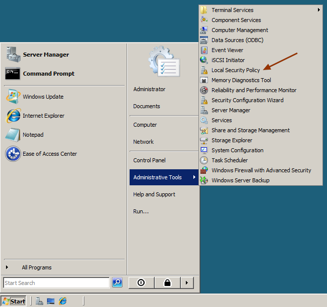The image size is (327, 307).
Task: Click the System Configuration icon
Action: 204,150
